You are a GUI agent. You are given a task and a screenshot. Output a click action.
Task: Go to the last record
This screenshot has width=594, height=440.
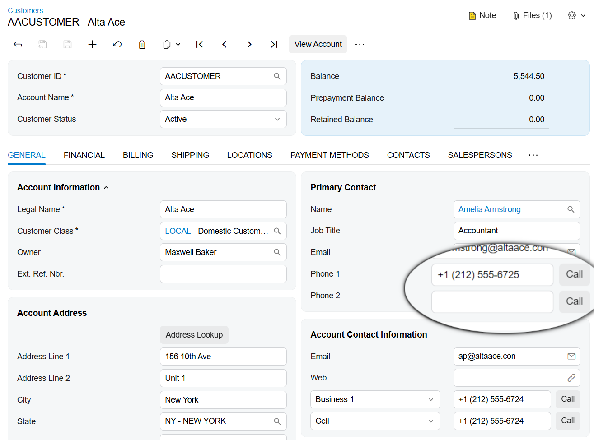tap(274, 44)
